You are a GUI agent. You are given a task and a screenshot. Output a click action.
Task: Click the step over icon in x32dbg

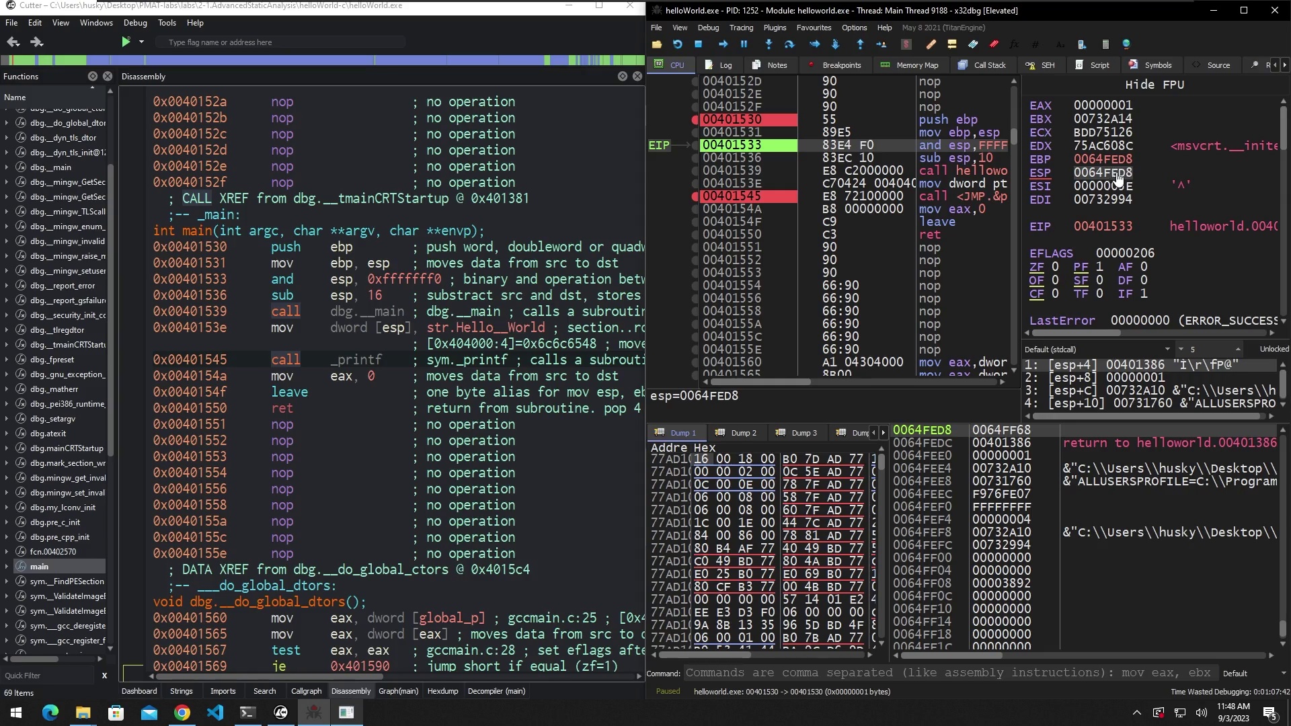[789, 44]
